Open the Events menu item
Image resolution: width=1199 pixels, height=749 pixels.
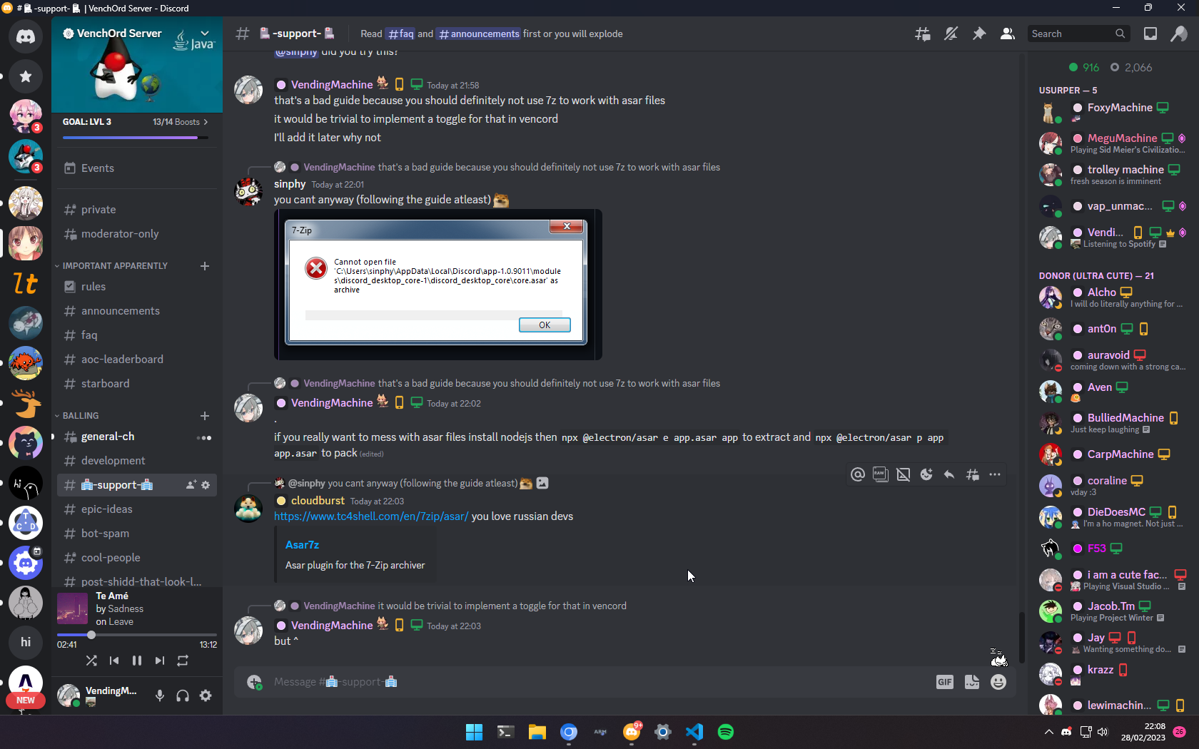pyautogui.click(x=137, y=168)
